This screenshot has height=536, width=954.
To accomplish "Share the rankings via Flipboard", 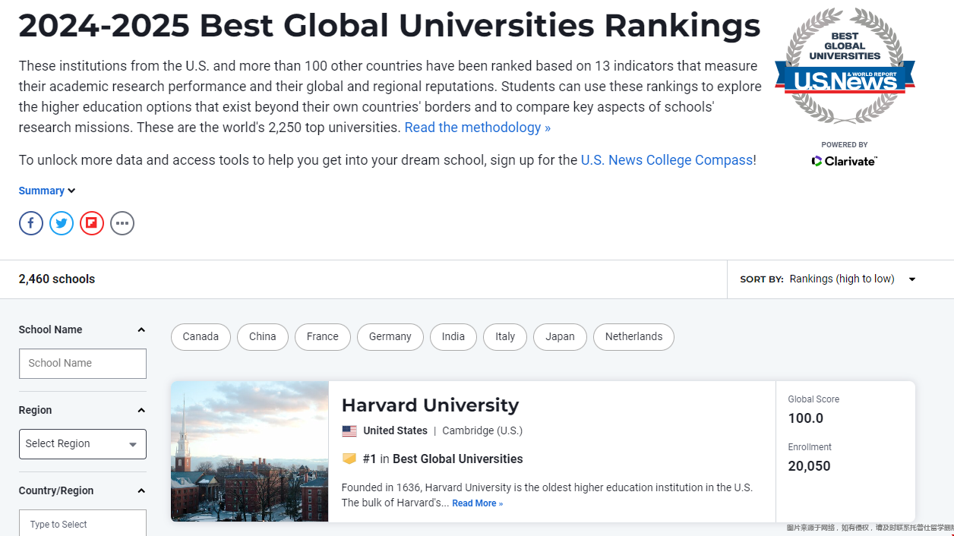I will [x=92, y=223].
